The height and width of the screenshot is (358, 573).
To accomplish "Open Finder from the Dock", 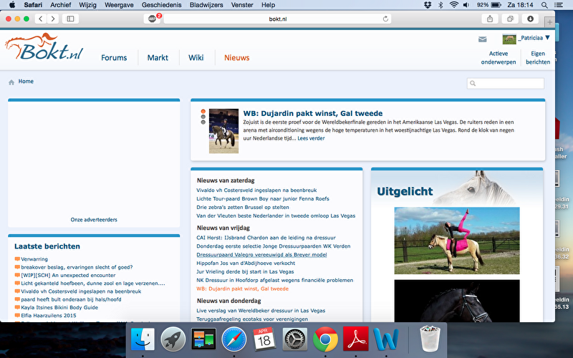I will (x=143, y=339).
